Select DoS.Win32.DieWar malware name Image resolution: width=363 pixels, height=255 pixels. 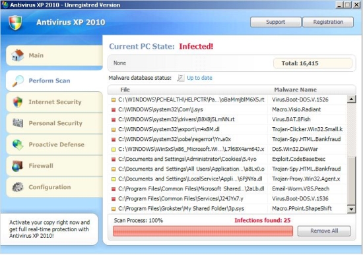click(295, 149)
